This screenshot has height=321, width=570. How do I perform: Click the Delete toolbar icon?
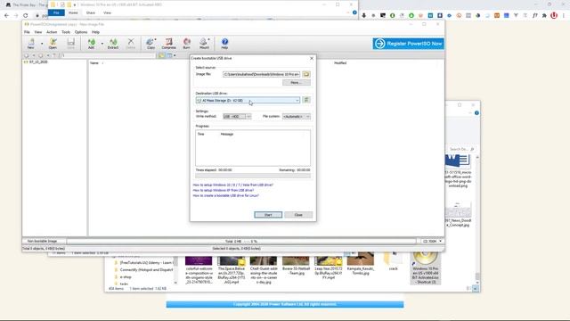tap(131, 44)
